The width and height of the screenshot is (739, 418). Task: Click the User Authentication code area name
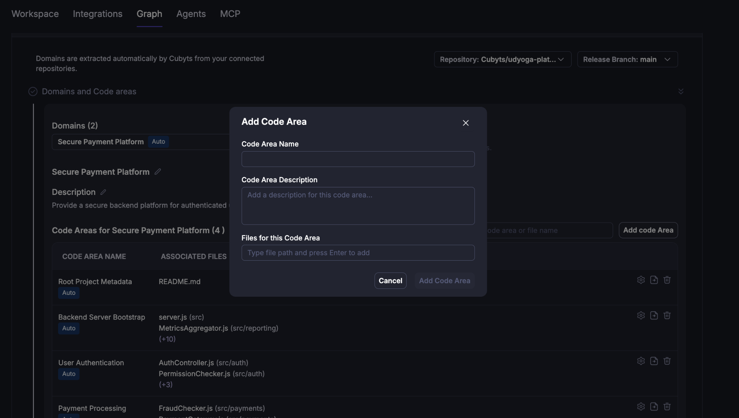[91, 363]
